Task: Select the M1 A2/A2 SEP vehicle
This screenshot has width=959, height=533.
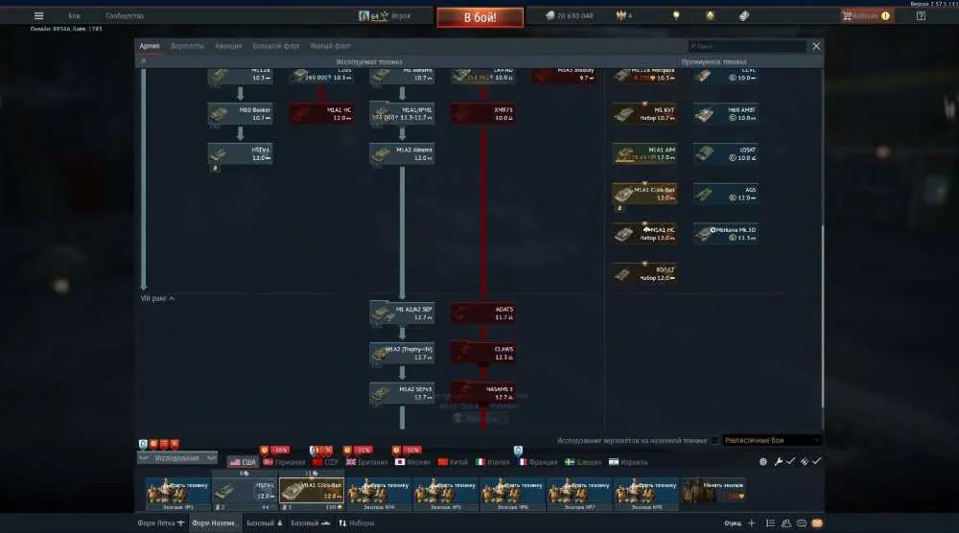Action: click(x=402, y=313)
